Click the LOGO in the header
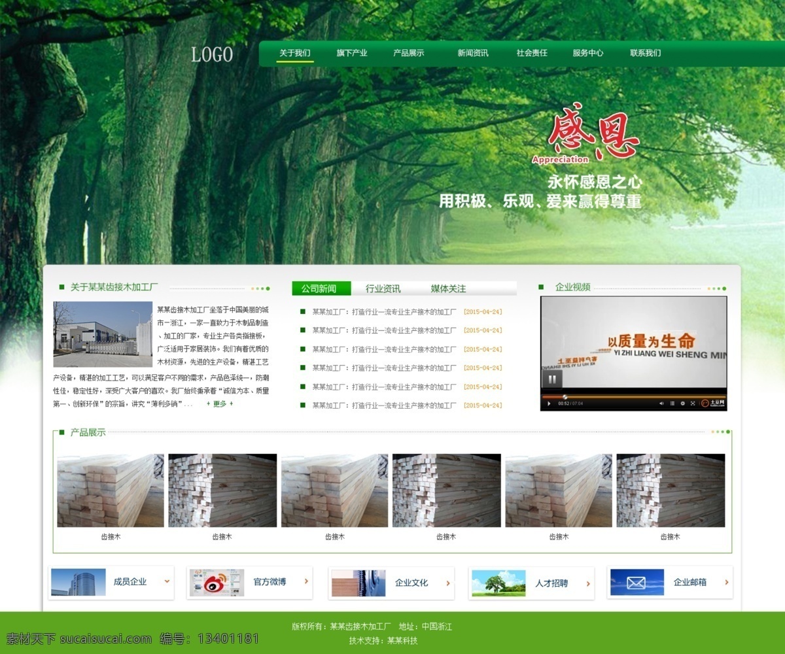 (x=212, y=54)
